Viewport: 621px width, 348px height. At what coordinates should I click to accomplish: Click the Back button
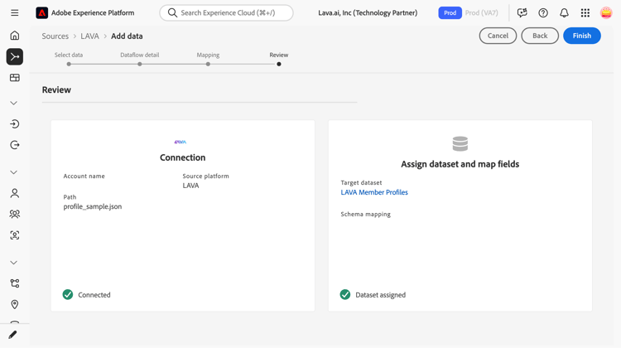(540, 36)
